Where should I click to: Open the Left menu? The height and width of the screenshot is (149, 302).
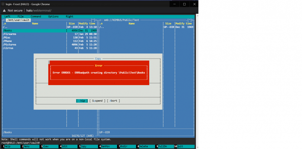[7, 17]
